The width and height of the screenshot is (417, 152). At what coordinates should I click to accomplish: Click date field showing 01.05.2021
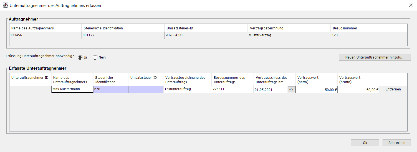[x=271, y=89]
